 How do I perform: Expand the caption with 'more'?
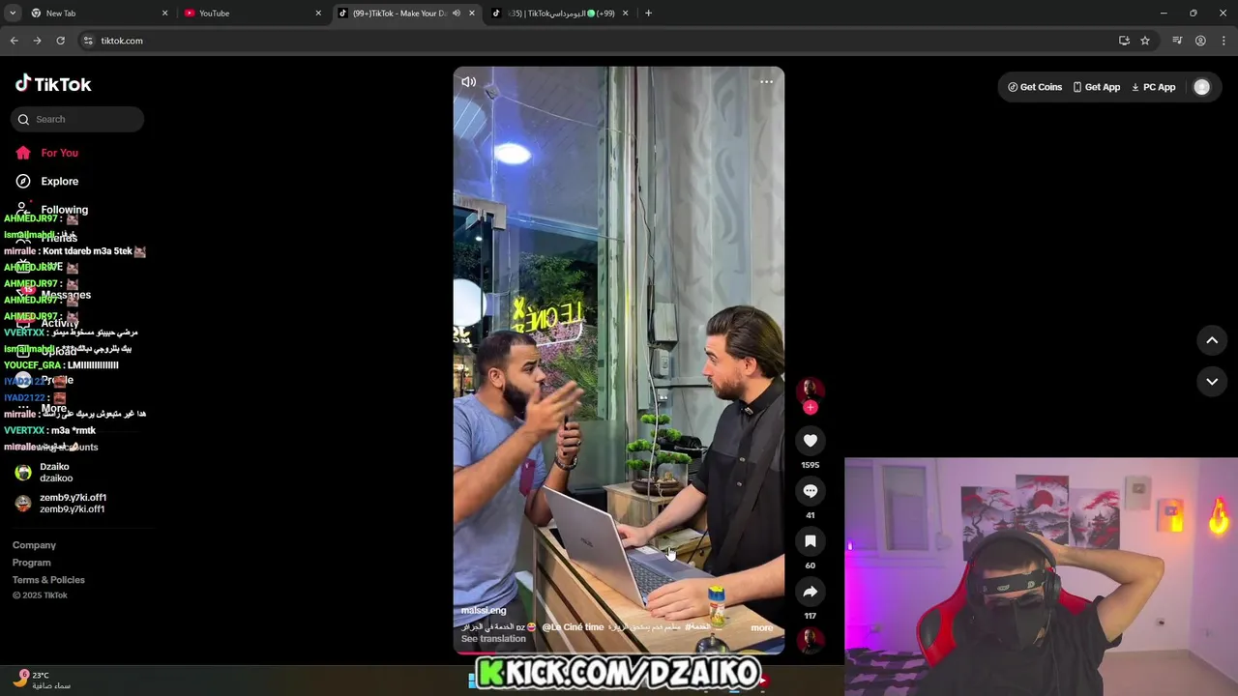point(762,627)
